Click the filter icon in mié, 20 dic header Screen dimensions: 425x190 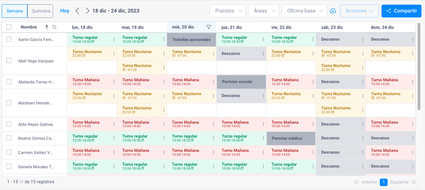pyautogui.click(x=208, y=27)
